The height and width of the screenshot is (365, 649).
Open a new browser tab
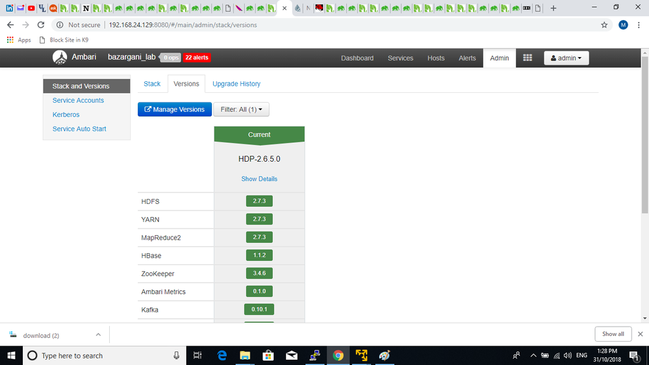tap(554, 8)
